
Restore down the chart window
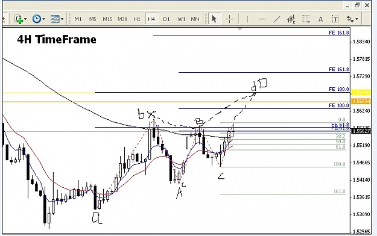357,5
